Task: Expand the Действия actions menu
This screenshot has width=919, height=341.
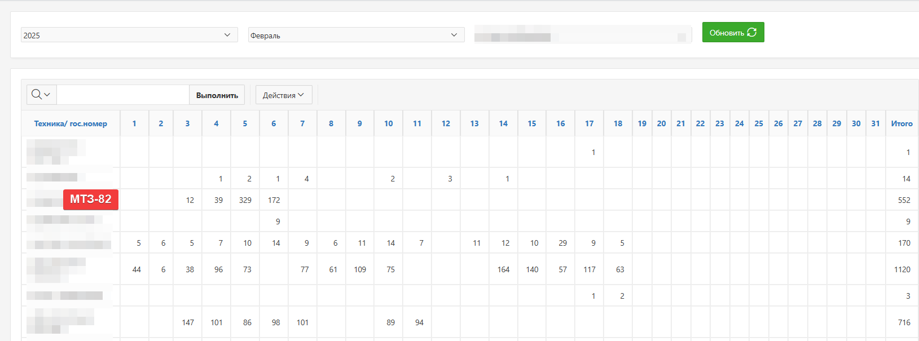Action: [x=283, y=95]
